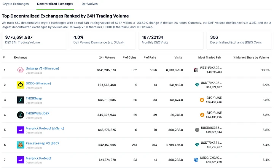Click the yellow DODO exchange logo
Image resolution: width=274 pixels, height=168 pixels.
tap(21, 85)
